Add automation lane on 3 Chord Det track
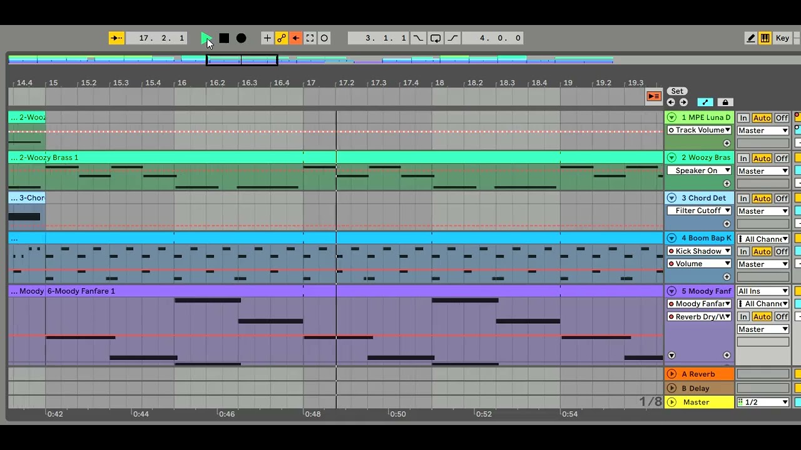The width and height of the screenshot is (801, 450). (x=727, y=224)
